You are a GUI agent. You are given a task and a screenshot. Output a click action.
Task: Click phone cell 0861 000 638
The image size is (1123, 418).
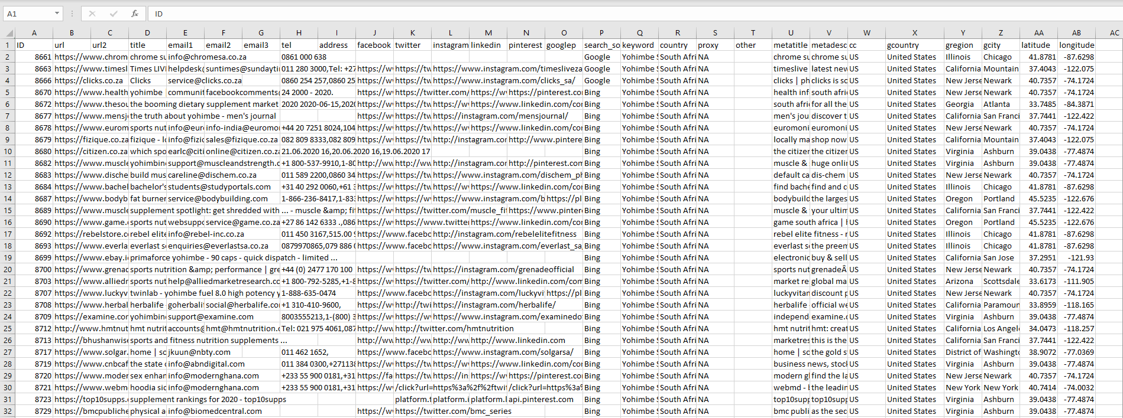point(304,57)
